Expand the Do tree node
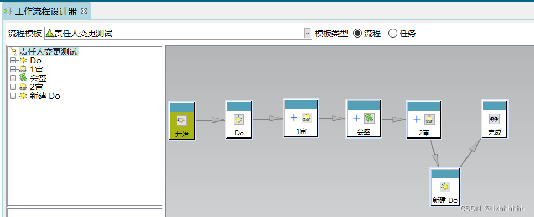Viewport: 534px width, 217px height. (13, 61)
